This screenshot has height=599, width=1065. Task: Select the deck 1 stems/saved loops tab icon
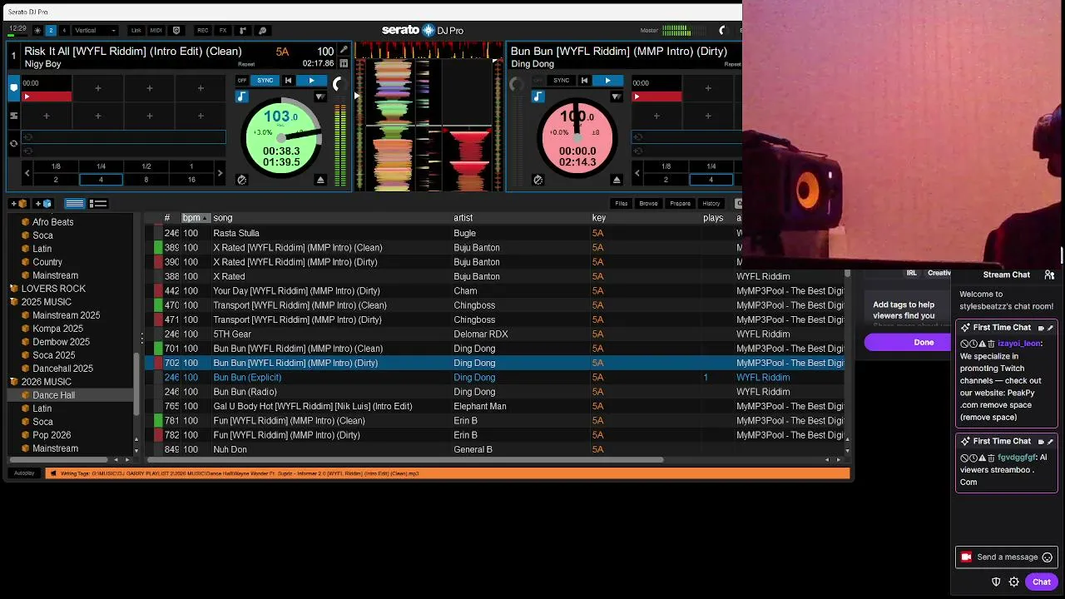(13, 116)
